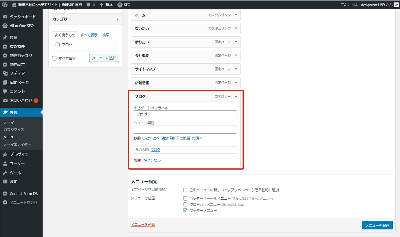Click the user avatar in top right
The image size is (400, 237).
pos(397,5)
